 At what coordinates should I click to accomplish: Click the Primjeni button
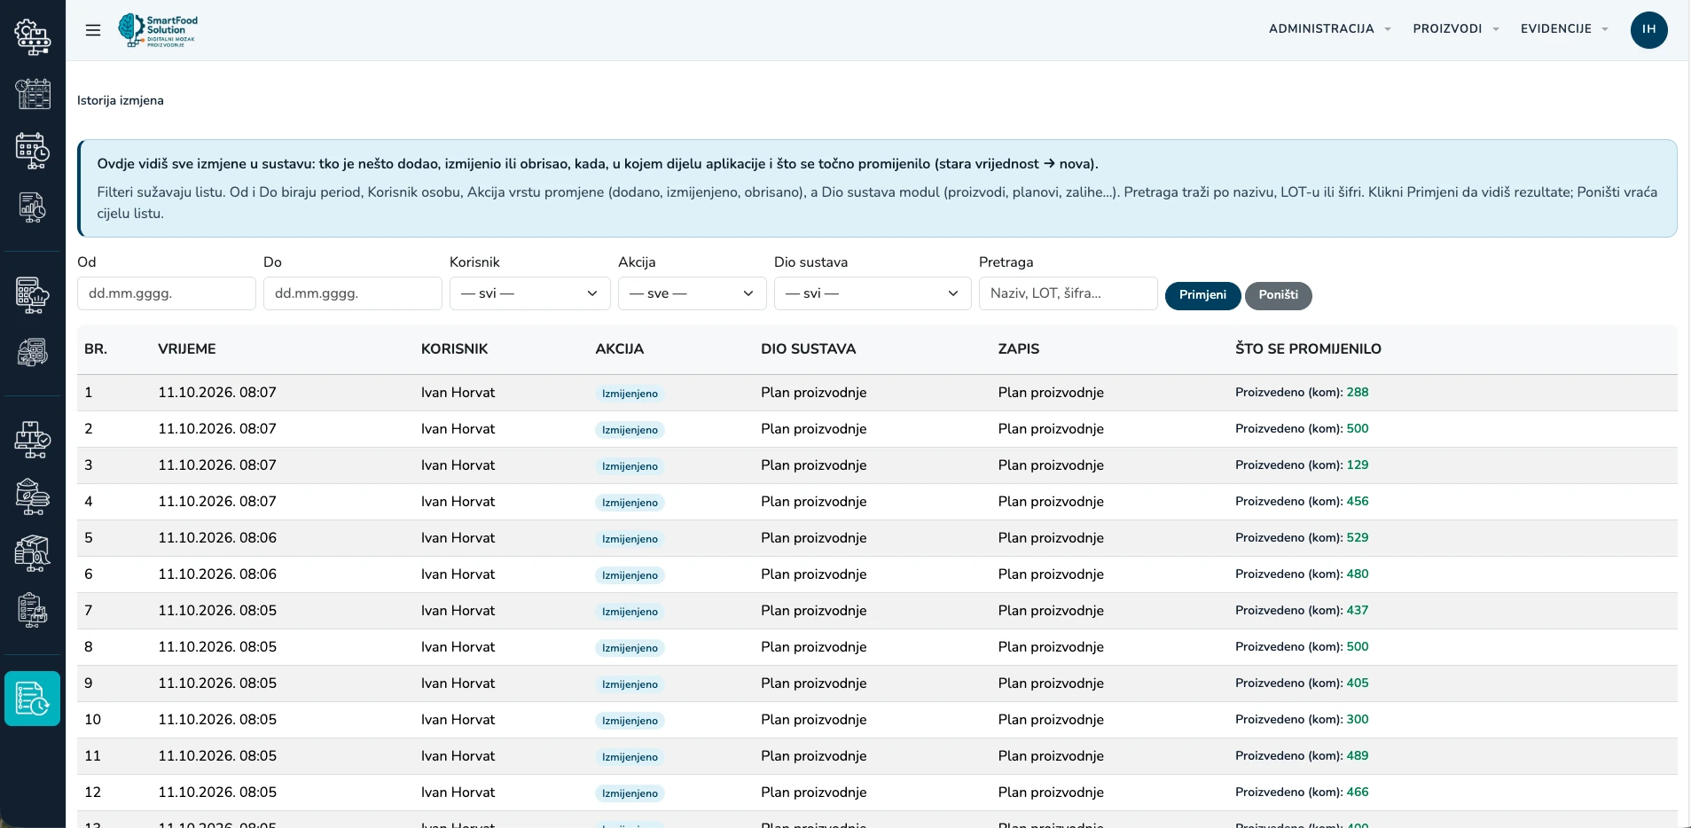(1202, 295)
